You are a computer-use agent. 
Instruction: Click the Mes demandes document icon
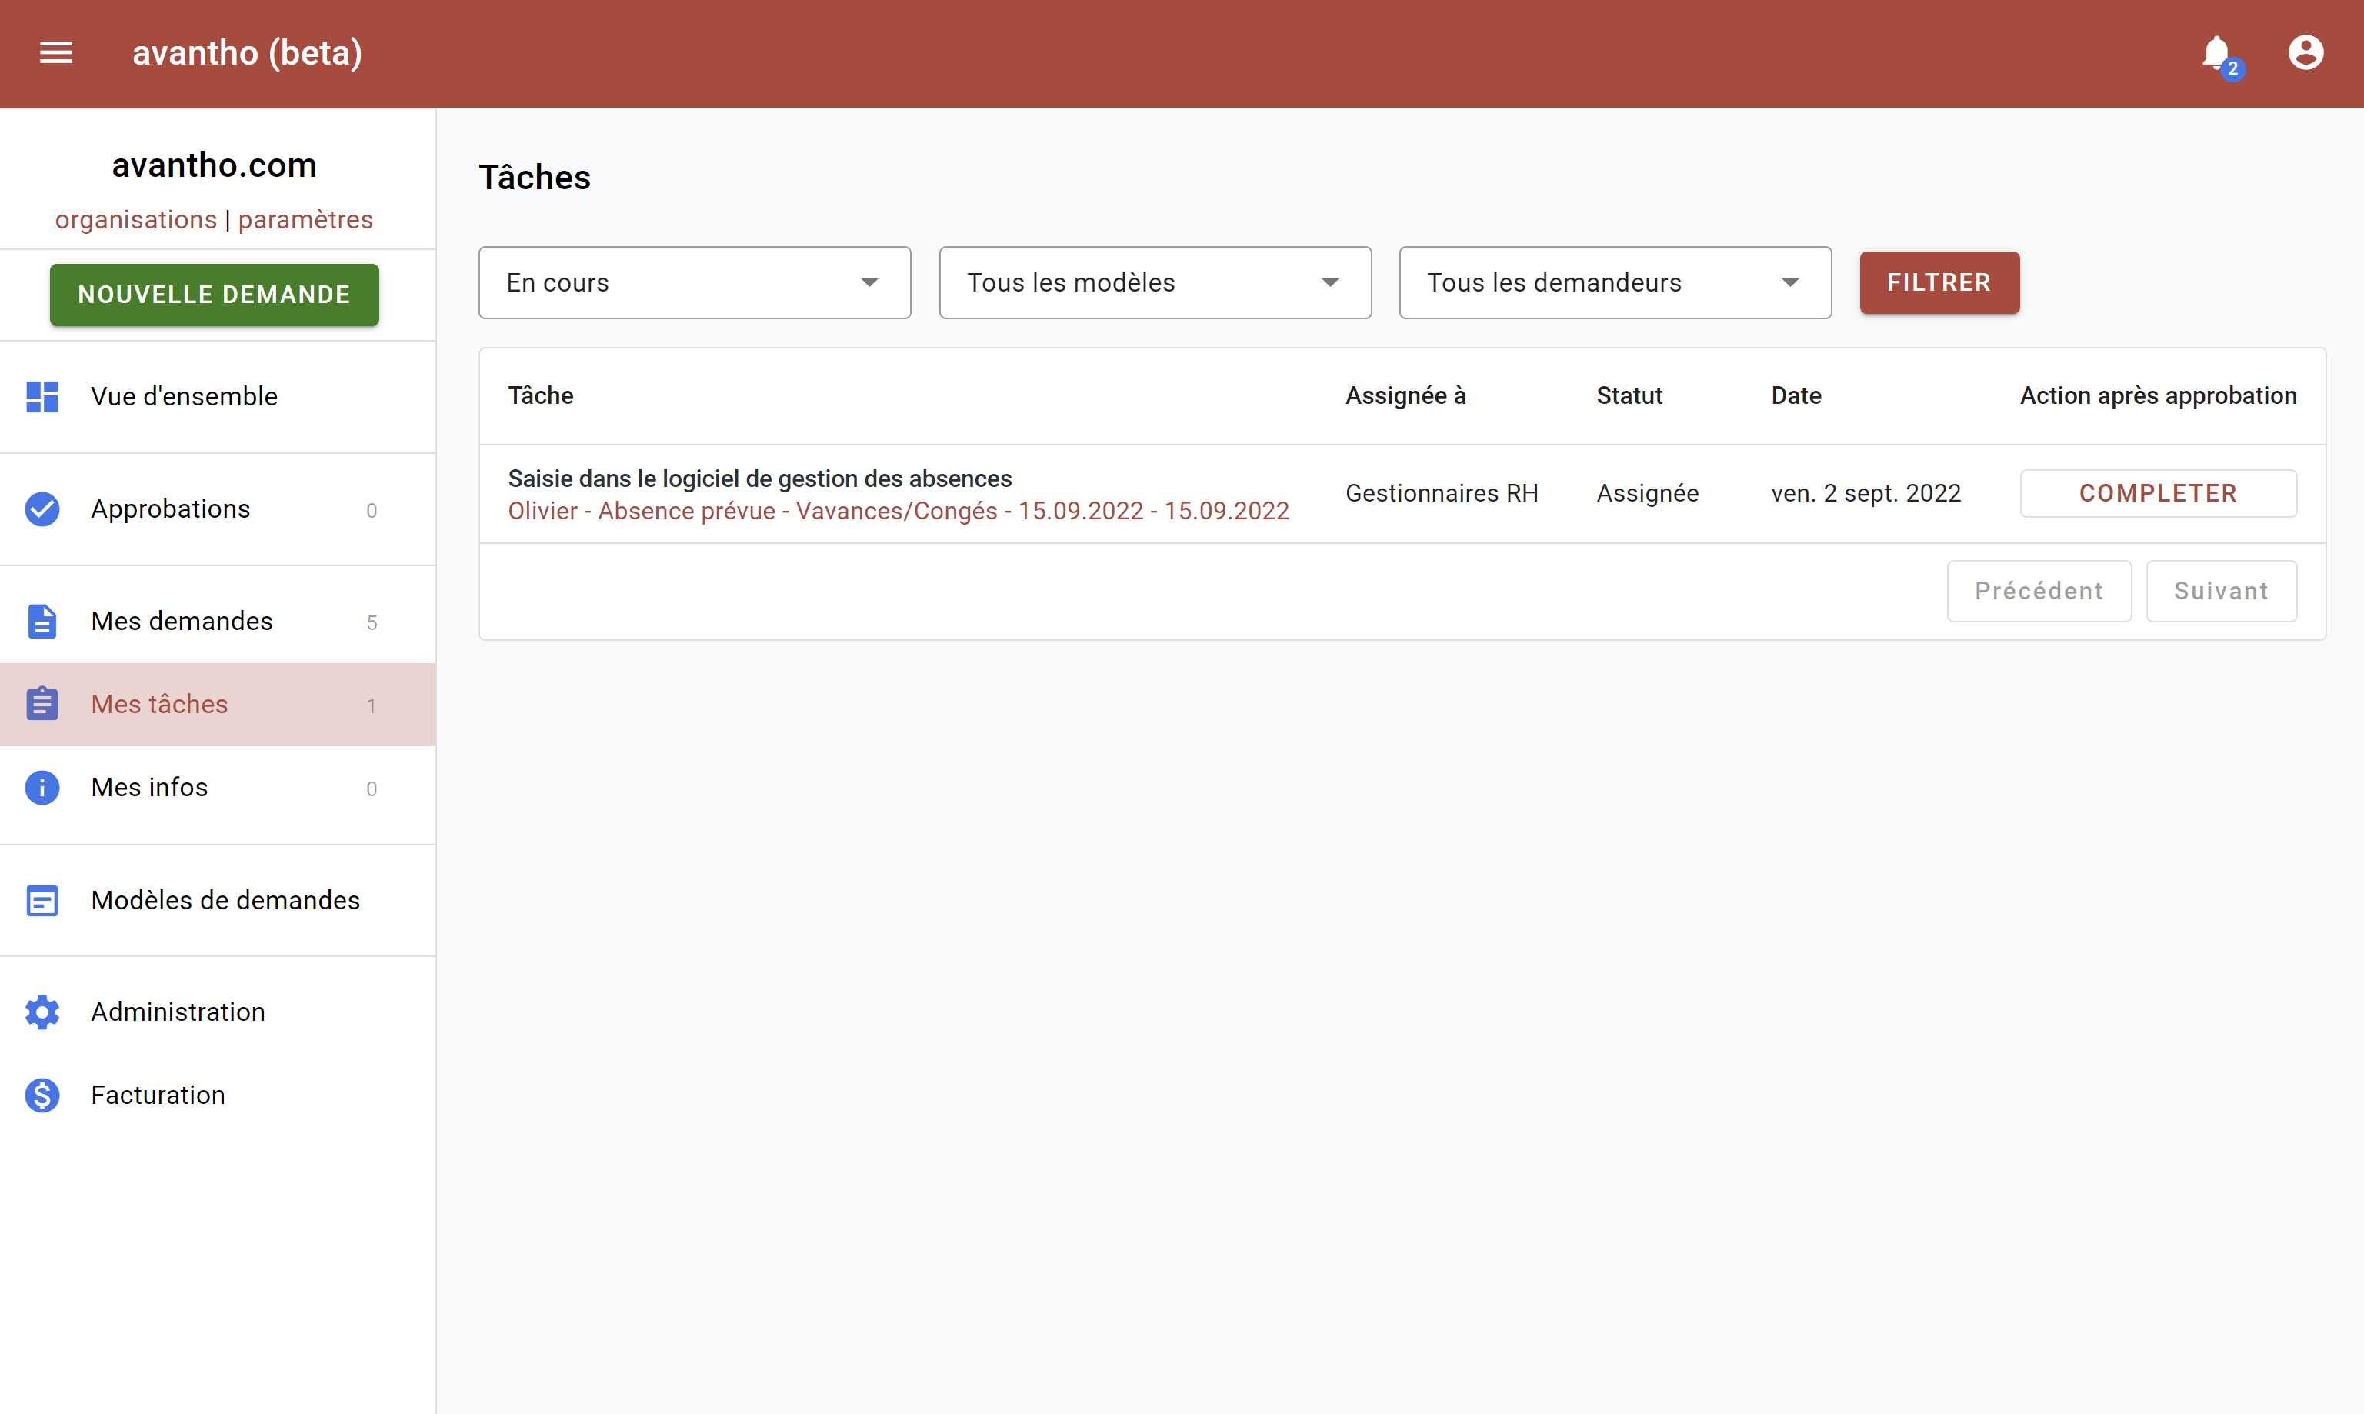tap(42, 622)
